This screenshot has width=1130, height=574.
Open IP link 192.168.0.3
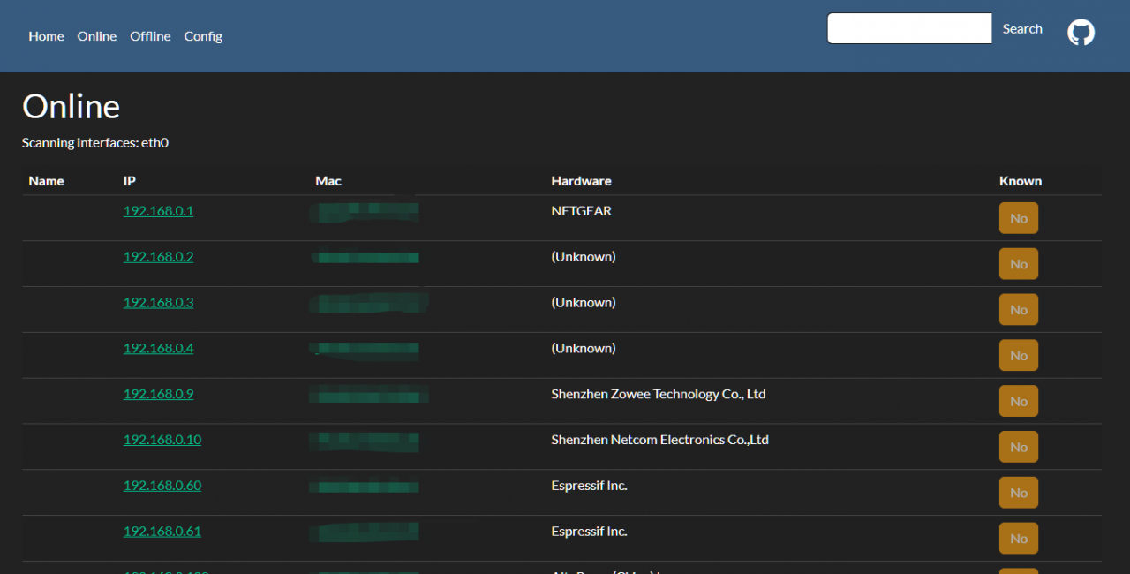point(158,303)
